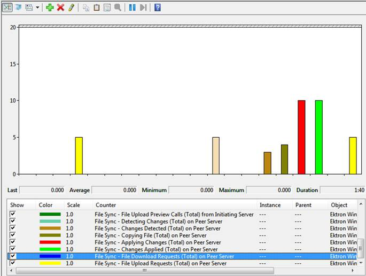The height and width of the screenshot is (276, 366).
Task: Uncheck Show for Copying File counter
Action: pos(12,235)
